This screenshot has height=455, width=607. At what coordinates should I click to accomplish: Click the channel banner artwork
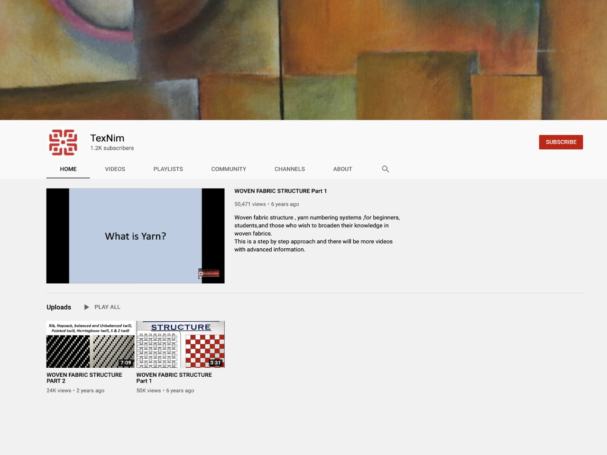pos(303,60)
